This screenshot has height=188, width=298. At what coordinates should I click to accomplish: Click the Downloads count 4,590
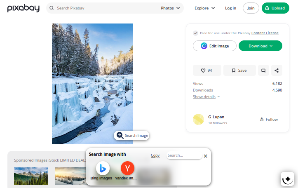[x=277, y=90]
